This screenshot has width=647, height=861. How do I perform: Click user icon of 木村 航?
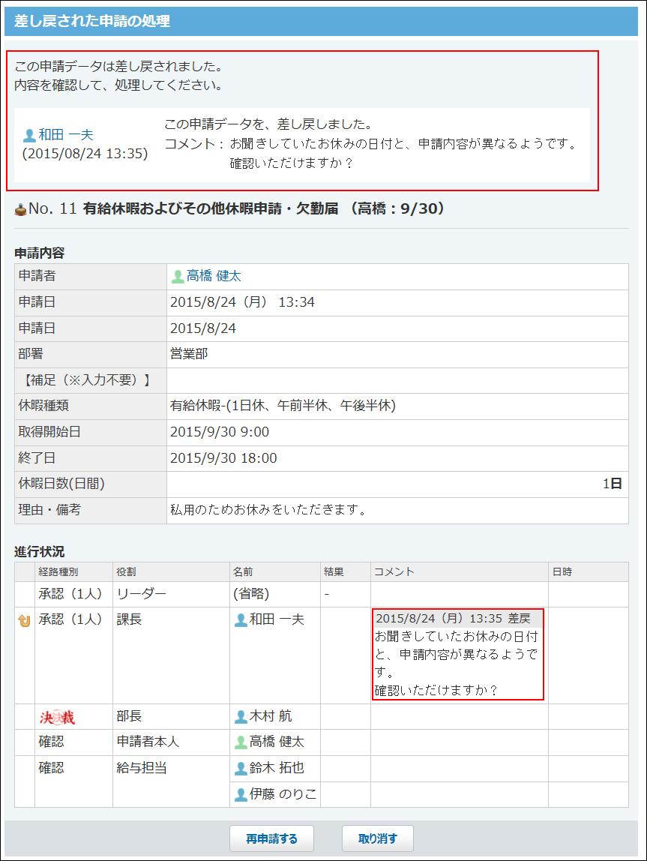(241, 716)
